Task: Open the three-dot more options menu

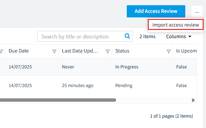Action: [197, 12]
